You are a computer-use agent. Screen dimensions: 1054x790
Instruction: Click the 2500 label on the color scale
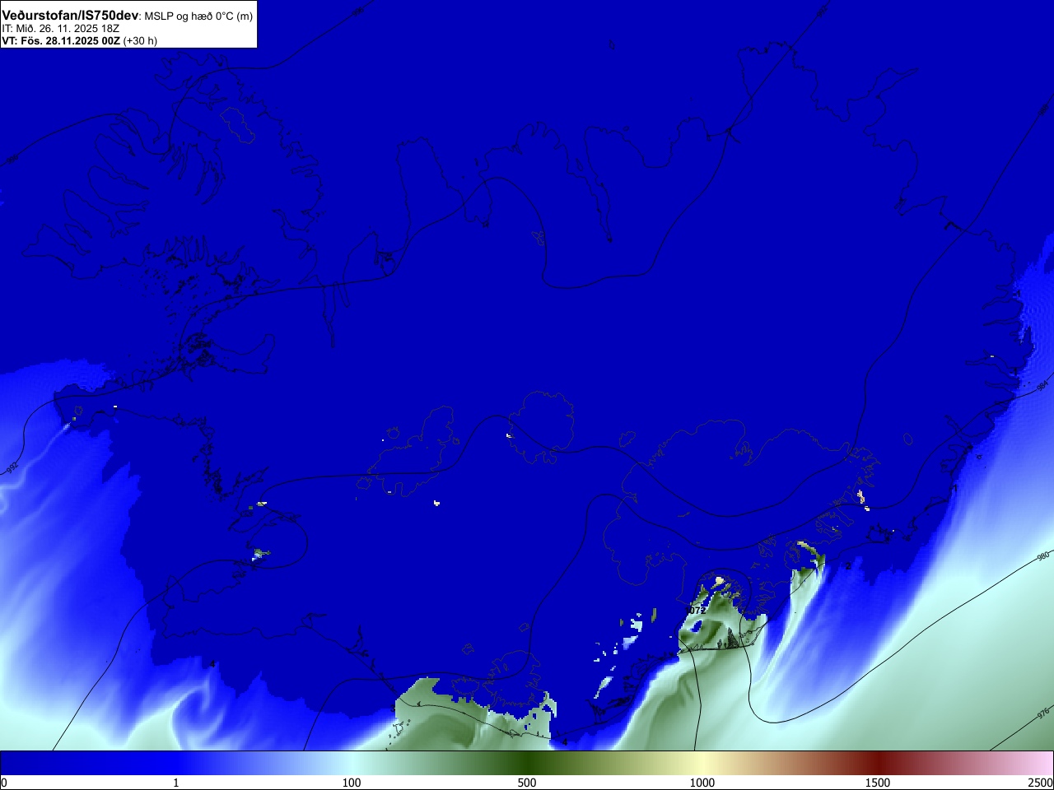(1040, 783)
